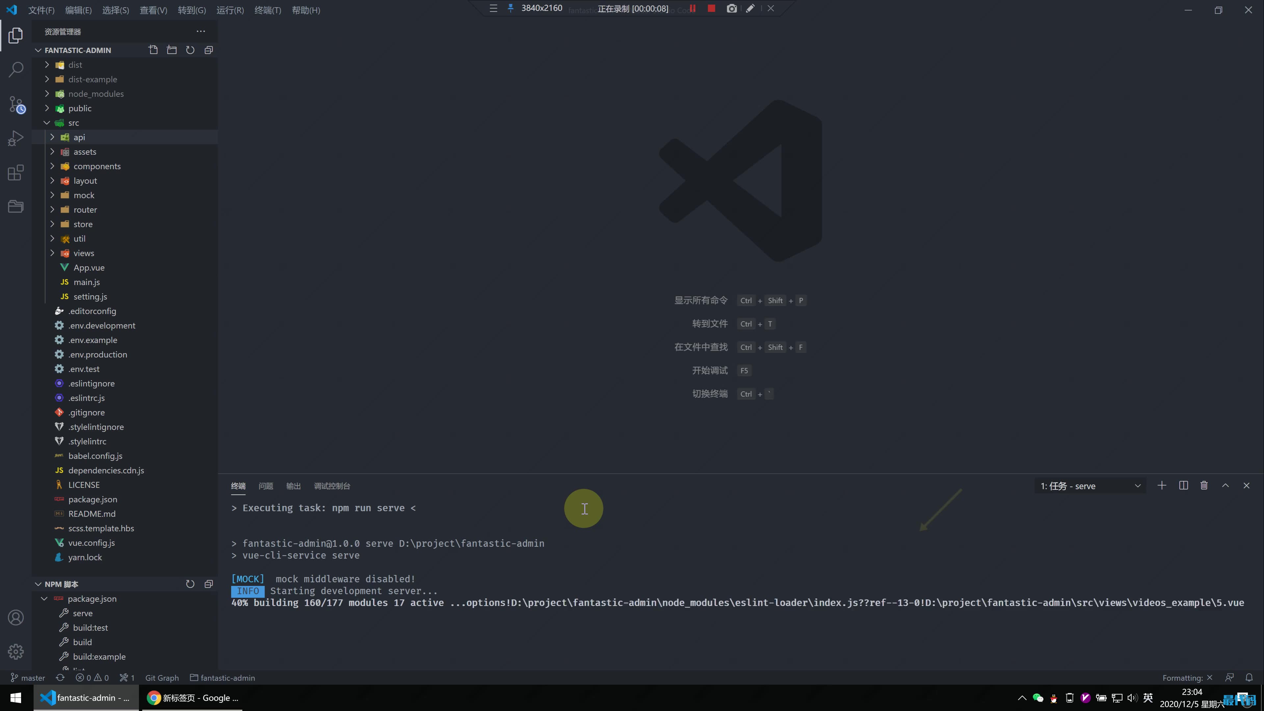Open the Accounts icon in activity bar
Viewport: 1264px width, 711px height.
point(16,617)
